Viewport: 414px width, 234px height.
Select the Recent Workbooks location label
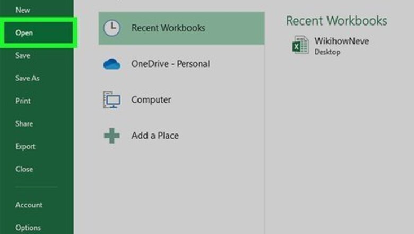click(168, 28)
